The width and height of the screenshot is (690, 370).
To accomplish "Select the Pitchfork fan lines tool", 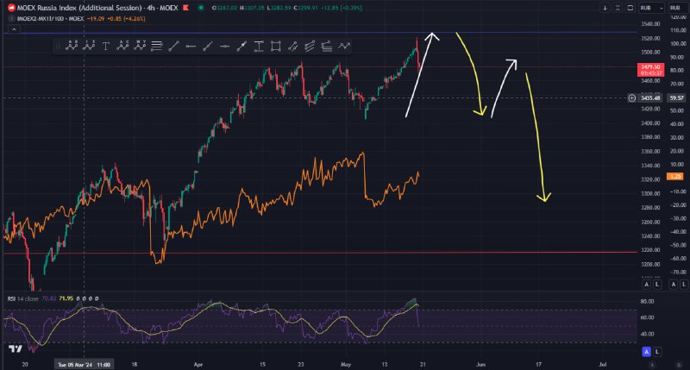I will click(310, 46).
